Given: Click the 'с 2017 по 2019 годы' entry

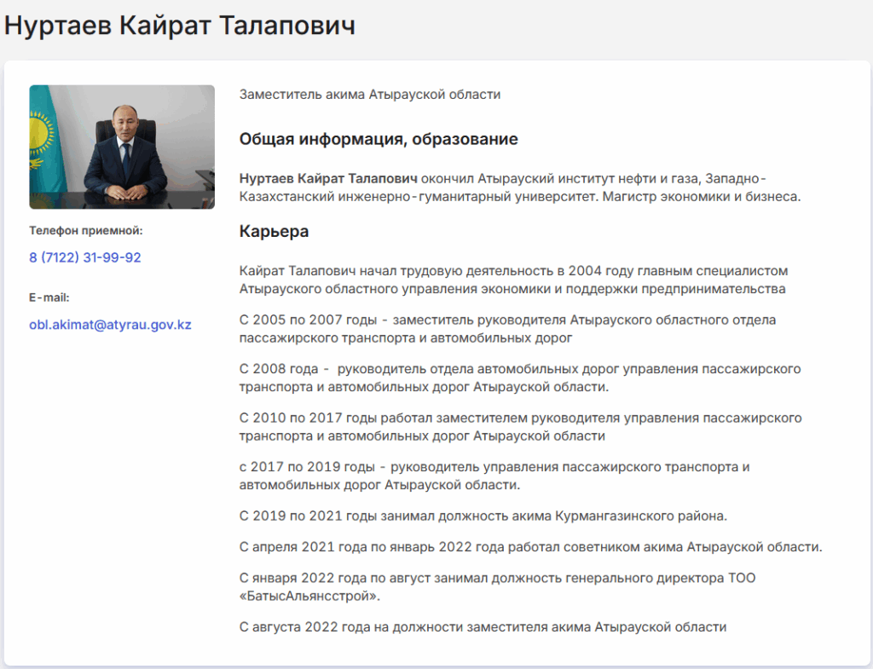Looking at the screenshot, I should pos(494,476).
